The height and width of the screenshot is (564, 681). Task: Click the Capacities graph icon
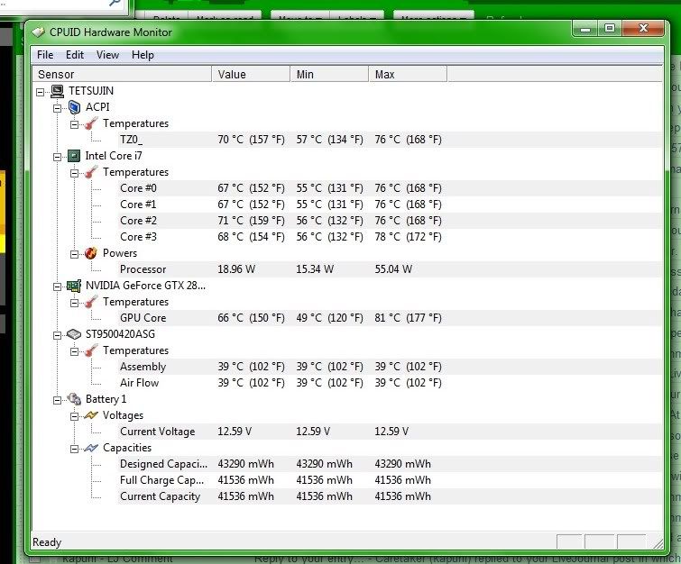[x=91, y=448]
